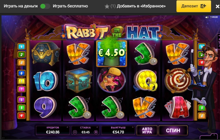Expand the Выигрыш panel arrow
This screenshot has height=140, width=220.
point(133,127)
